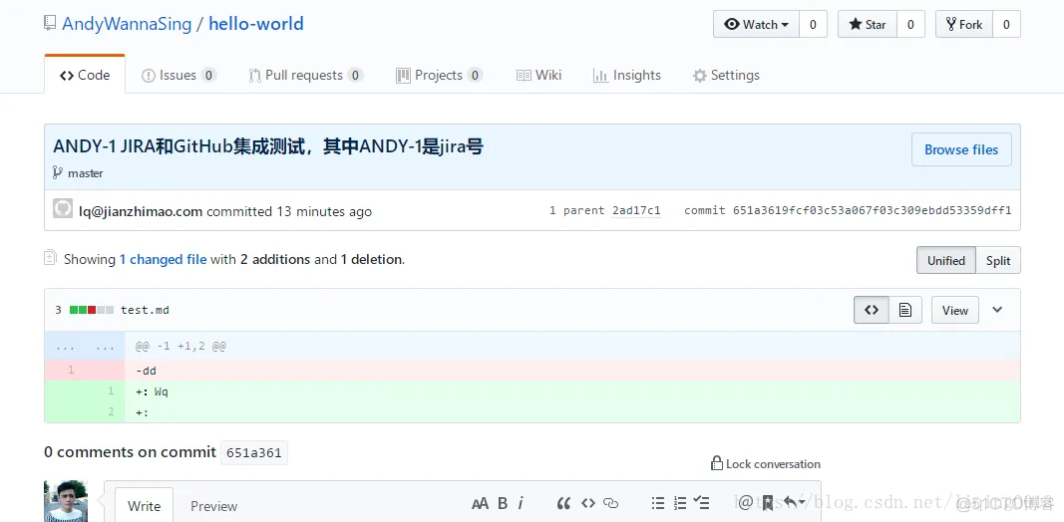The image size is (1064, 522).
Task: Open parent commit 2ad17c1
Action: (x=636, y=210)
